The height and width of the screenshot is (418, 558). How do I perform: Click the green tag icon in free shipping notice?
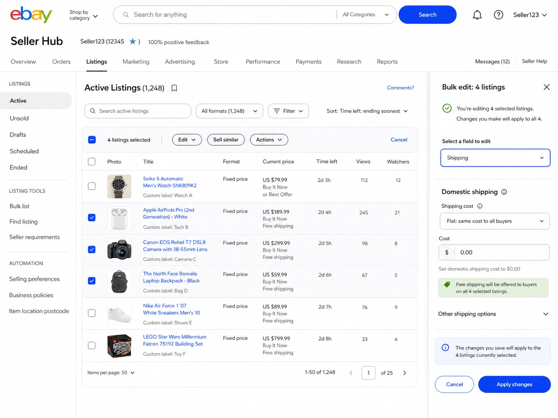[447, 284]
